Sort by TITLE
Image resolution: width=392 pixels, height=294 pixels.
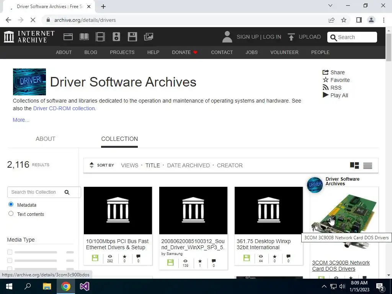(x=153, y=165)
